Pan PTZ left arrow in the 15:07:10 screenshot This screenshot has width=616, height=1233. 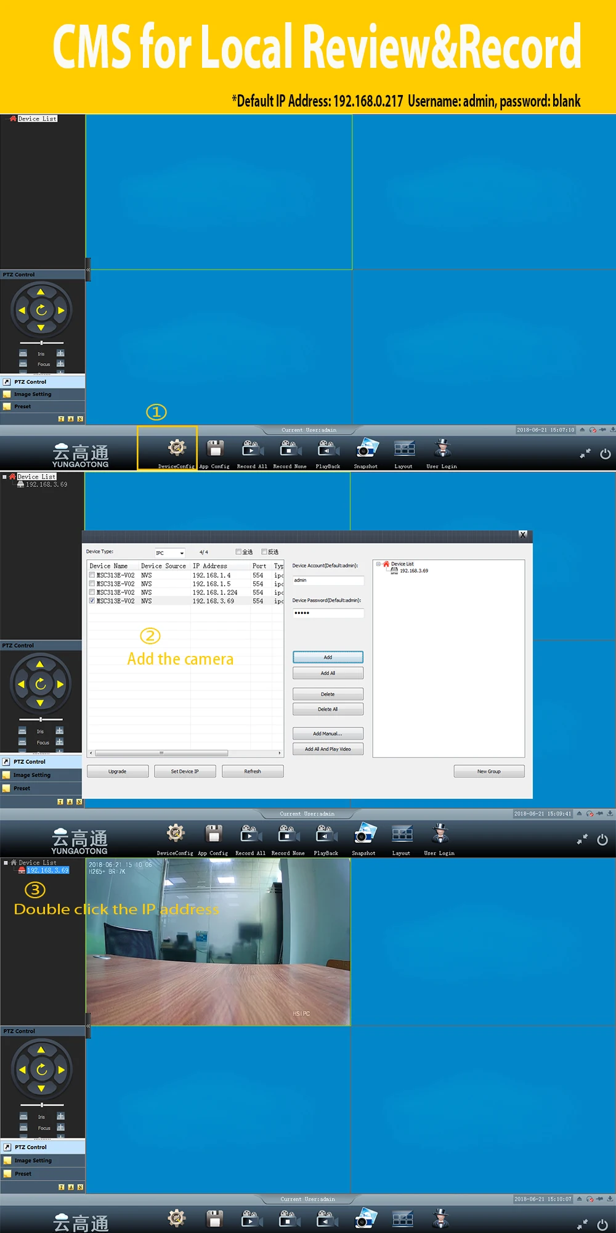pyautogui.click(x=22, y=310)
